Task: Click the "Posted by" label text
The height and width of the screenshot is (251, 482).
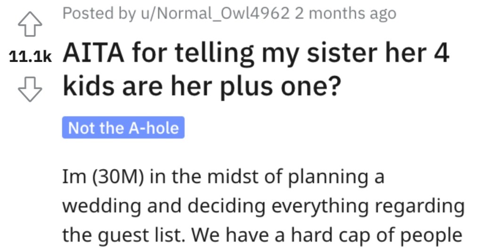Action: pyautogui.click(x=99, y=14)
